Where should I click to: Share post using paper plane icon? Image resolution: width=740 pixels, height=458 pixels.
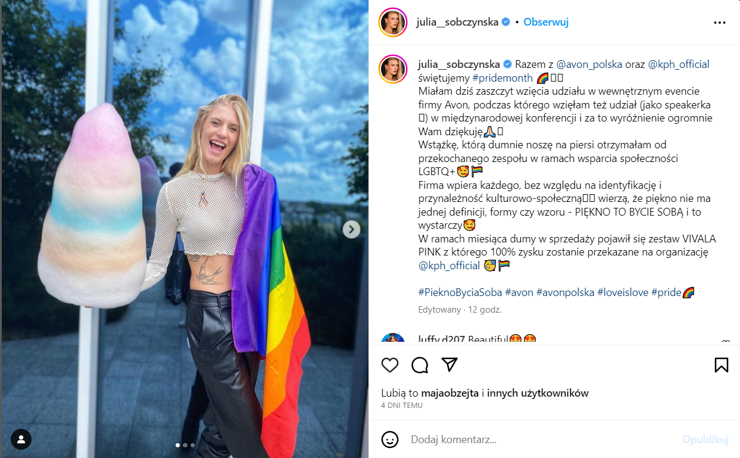[449, 364]
